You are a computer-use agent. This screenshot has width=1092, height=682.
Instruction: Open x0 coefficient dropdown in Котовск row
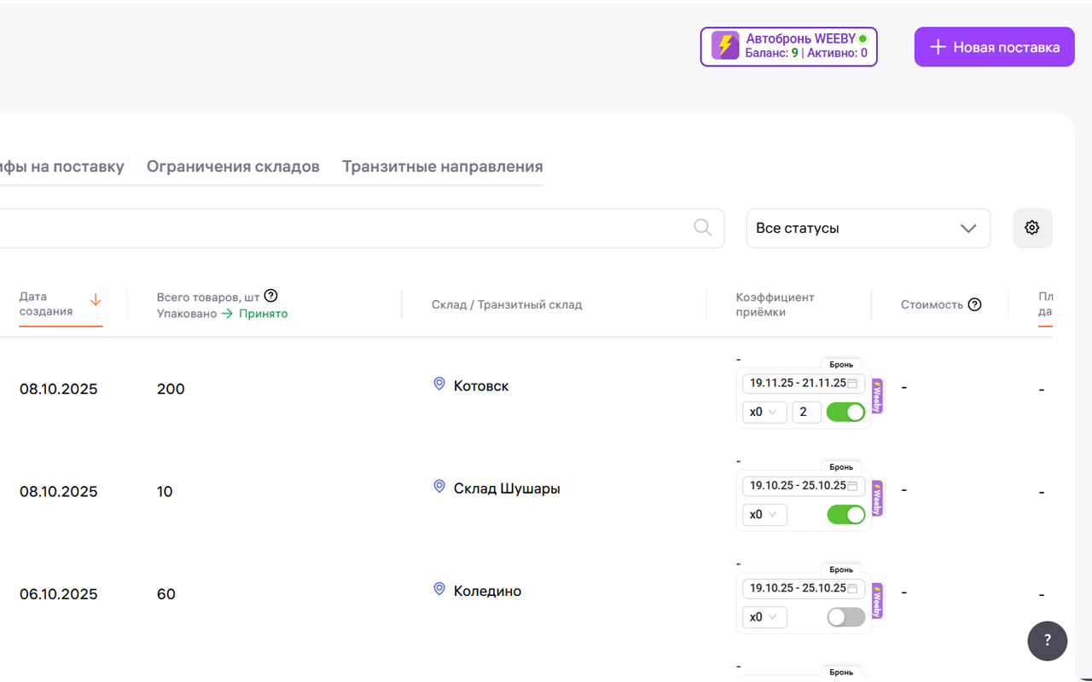[x=764, y=413]
